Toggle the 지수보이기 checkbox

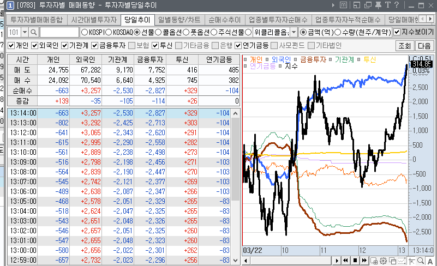click(x=397, y=32)
